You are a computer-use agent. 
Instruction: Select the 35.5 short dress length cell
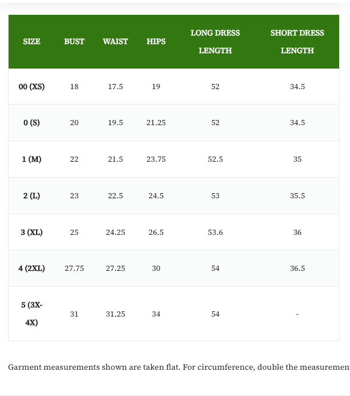pos(297,196)
